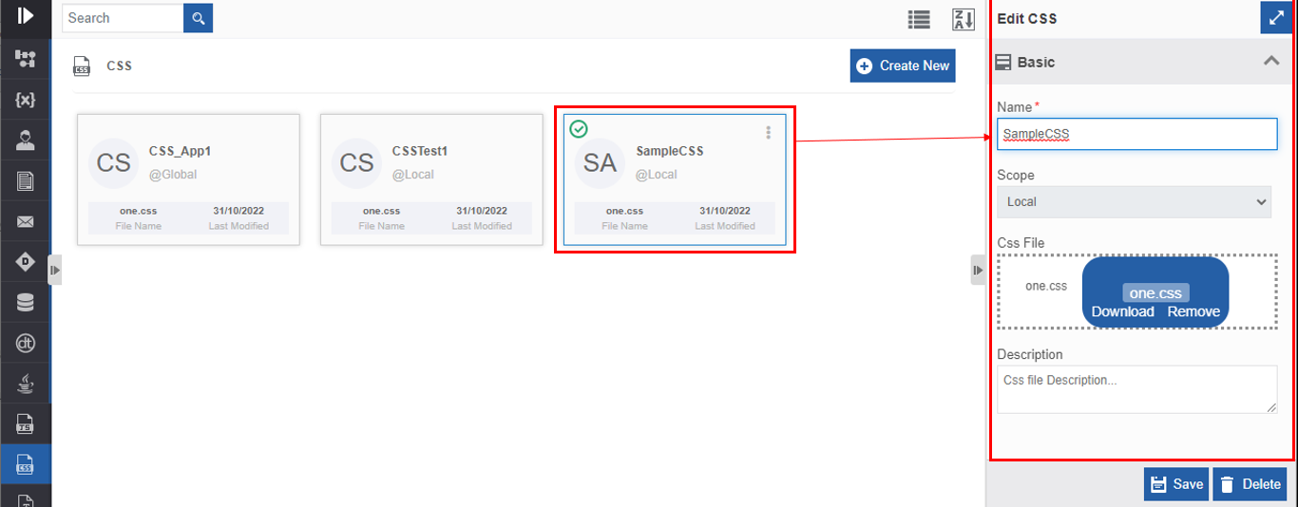Click the Edit CSS panel title
The image size is (1298, 507).
pos(1027,18)
